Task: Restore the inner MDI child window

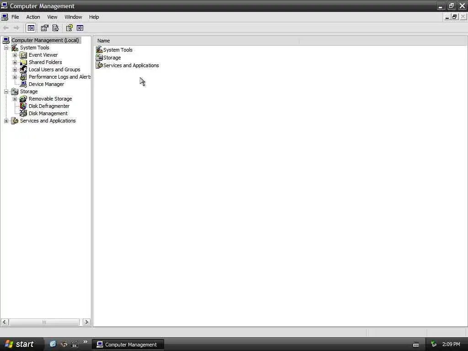Action: (455, 17)
